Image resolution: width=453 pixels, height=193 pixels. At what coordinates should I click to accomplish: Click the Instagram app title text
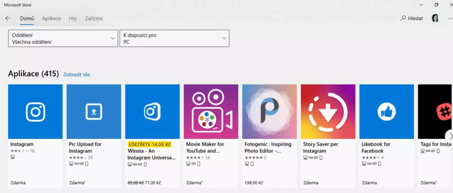click(x=22, y=144)
